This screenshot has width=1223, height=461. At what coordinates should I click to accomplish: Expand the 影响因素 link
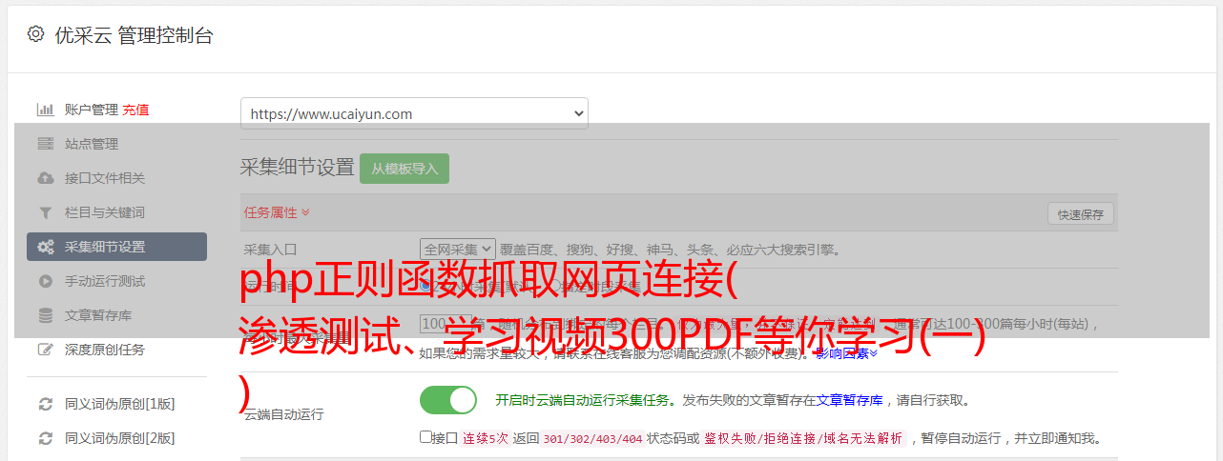click(846, 353)
